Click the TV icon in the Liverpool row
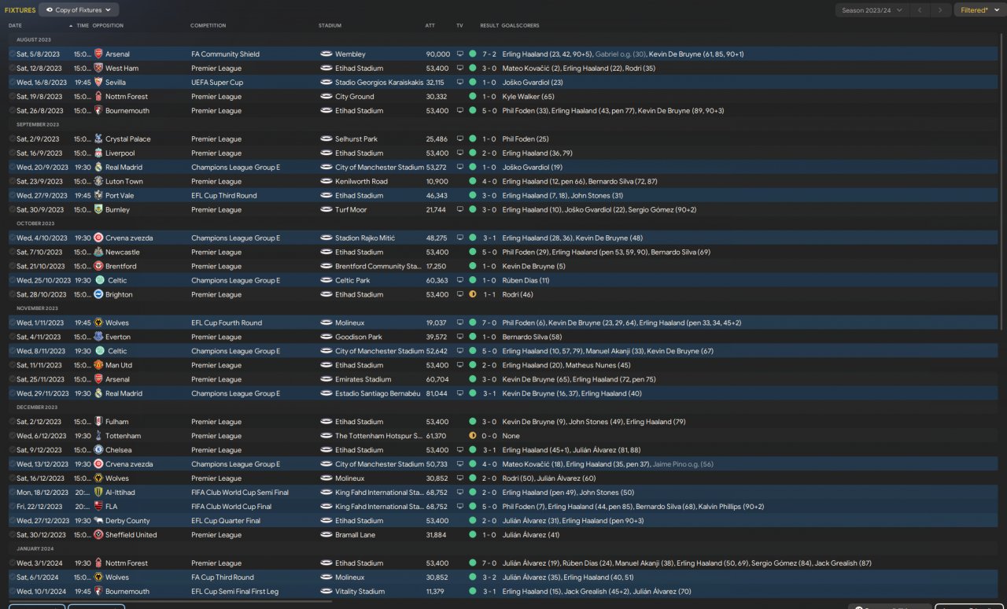The image size is (1007, 609). coord(460,153)
